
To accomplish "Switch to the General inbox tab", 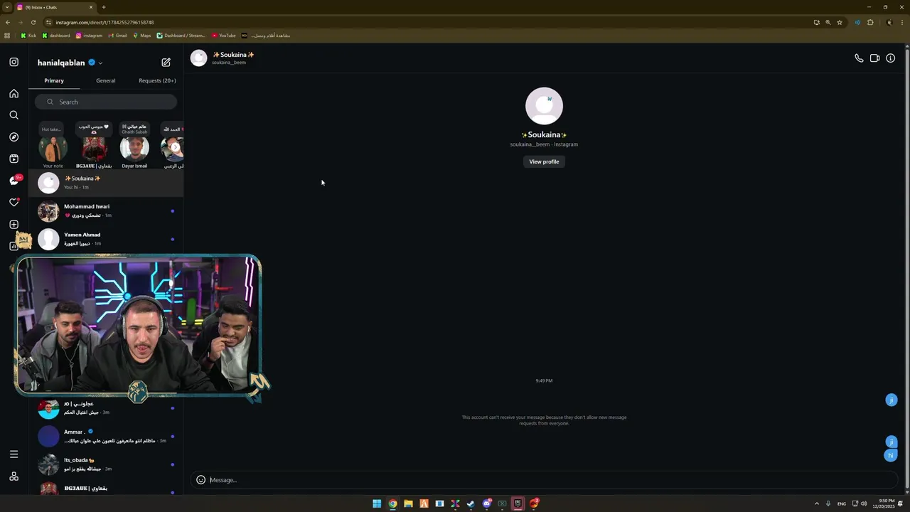I will point(105,80).
